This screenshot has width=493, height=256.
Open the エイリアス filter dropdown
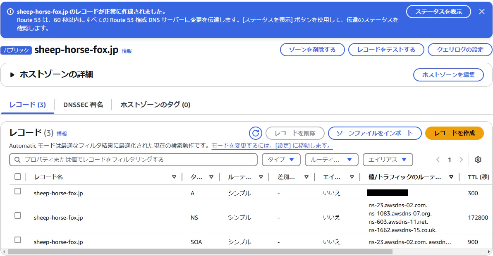point(388,160)
